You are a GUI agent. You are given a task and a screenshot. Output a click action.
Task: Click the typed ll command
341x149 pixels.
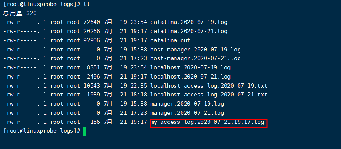coord(87,4)
